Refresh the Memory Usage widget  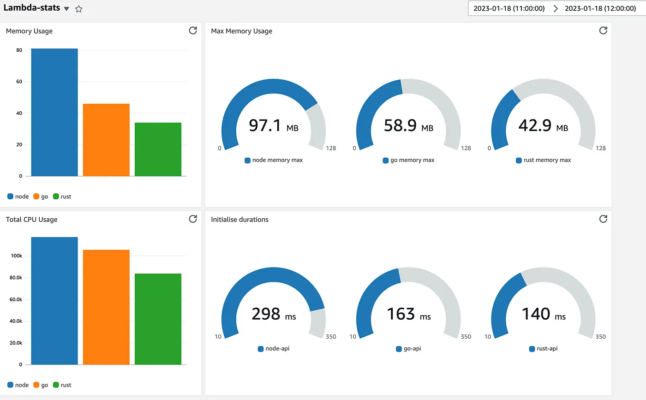[193, 30]
